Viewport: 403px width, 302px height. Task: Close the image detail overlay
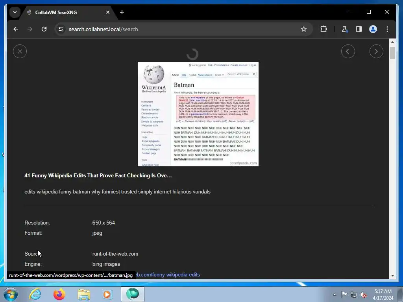click(20, 52)
